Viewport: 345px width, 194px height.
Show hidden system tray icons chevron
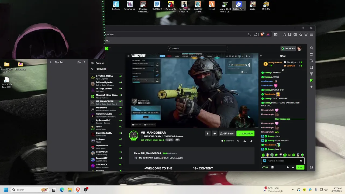pos(293,190)
